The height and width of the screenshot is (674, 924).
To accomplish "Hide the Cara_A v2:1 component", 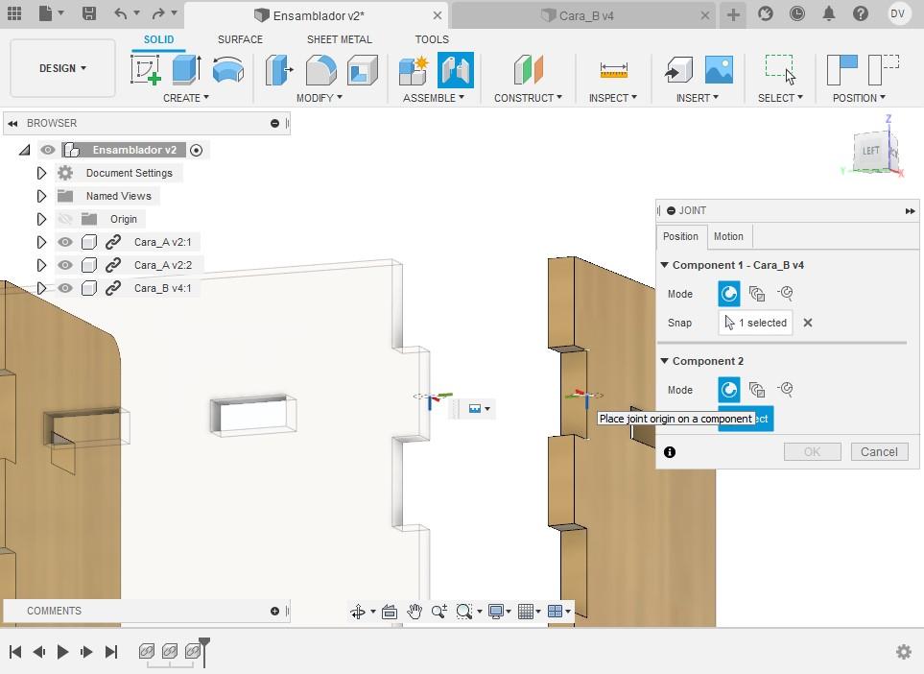I will (x=65, y=242).
